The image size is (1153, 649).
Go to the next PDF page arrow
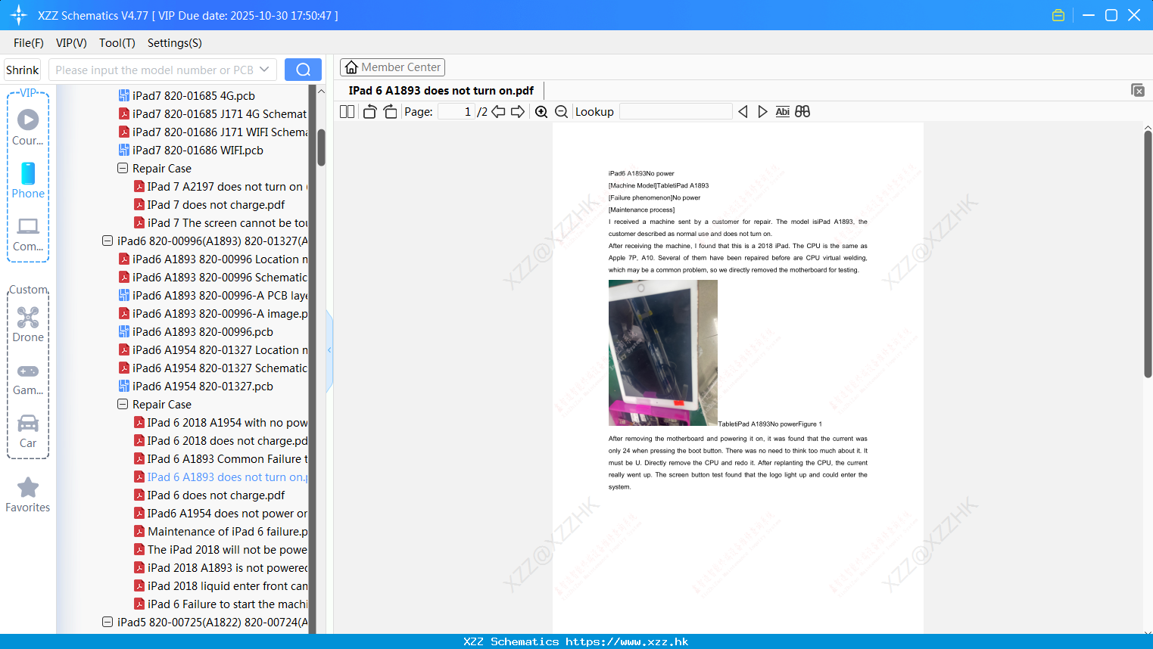click(x=518, y=111)
